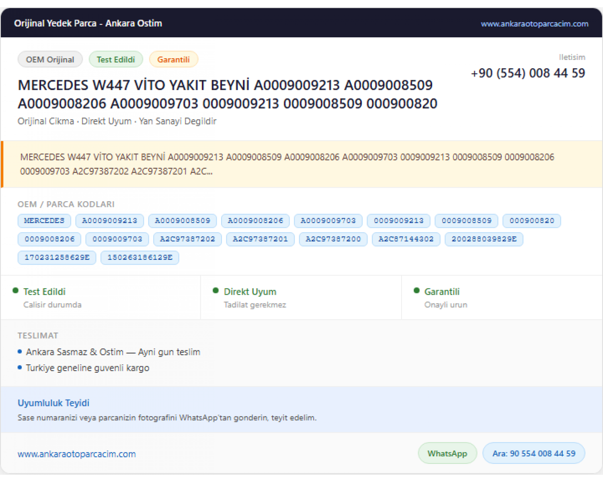Click the MERCEDES part code chip
The image size is (603, 482).
point(44,221)
